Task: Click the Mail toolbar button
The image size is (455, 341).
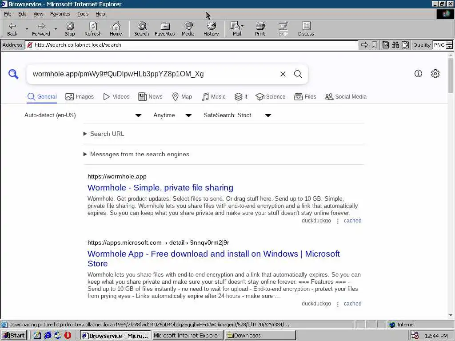Action: pyautogui.click(x=236, y=29)
